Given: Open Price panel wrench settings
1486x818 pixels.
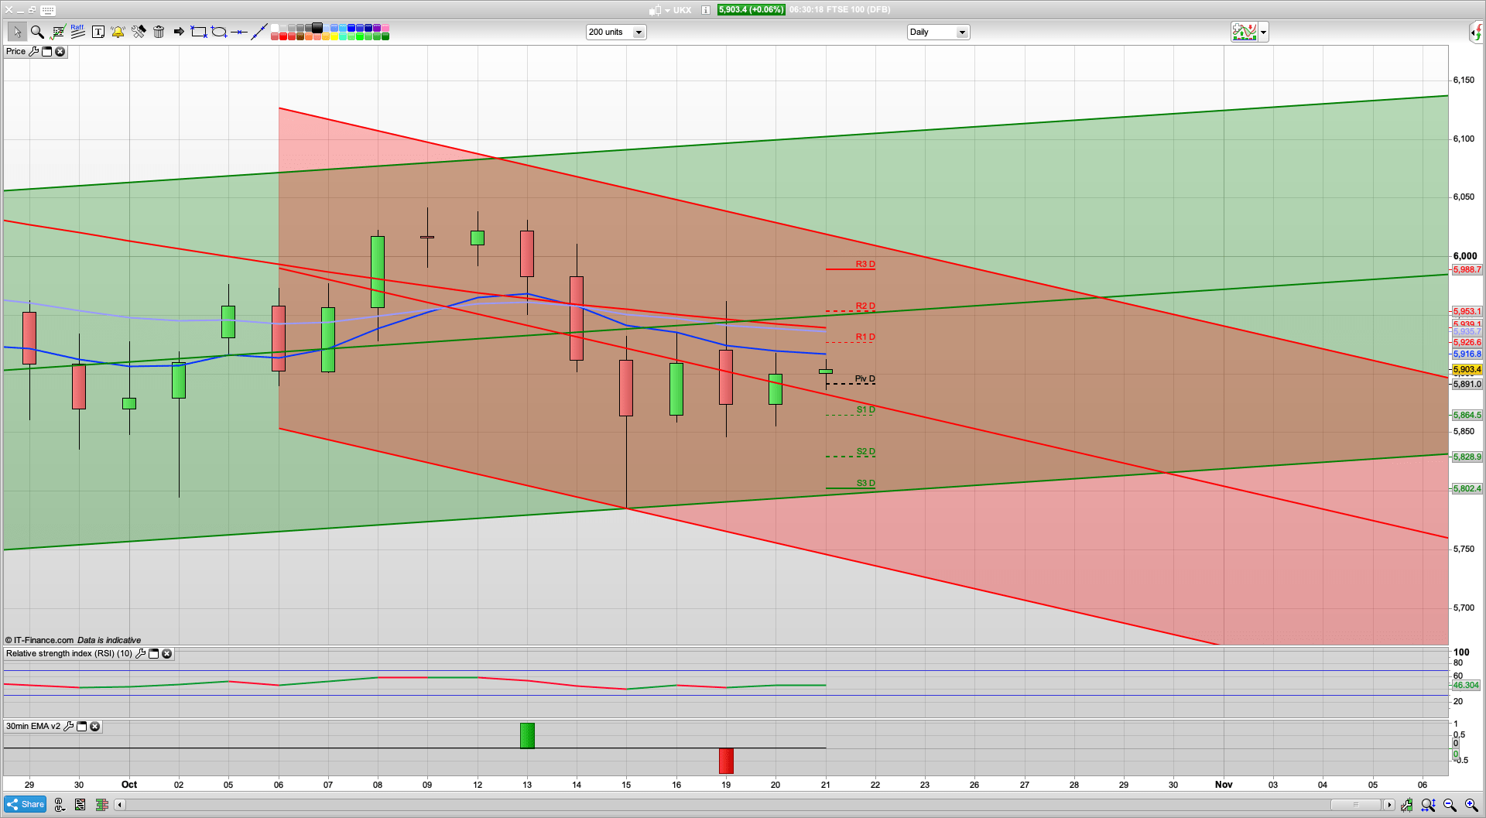Looking at the screenshot, I should pyautogui.click(x=33, y=52).
